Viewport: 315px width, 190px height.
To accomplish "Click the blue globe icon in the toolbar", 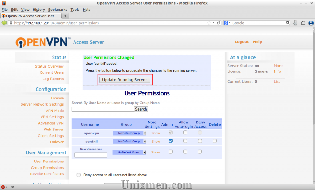I will pyautogui.click(x=311, y=23).
